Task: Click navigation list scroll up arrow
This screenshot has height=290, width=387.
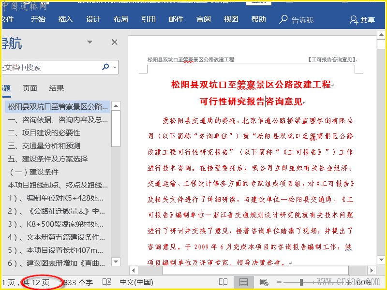Action: coord(116,106)
